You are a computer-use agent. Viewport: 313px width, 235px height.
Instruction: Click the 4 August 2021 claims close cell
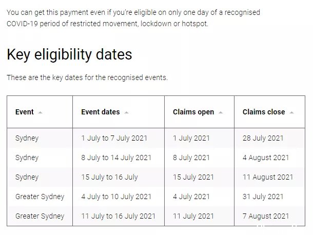pos(270,158)
